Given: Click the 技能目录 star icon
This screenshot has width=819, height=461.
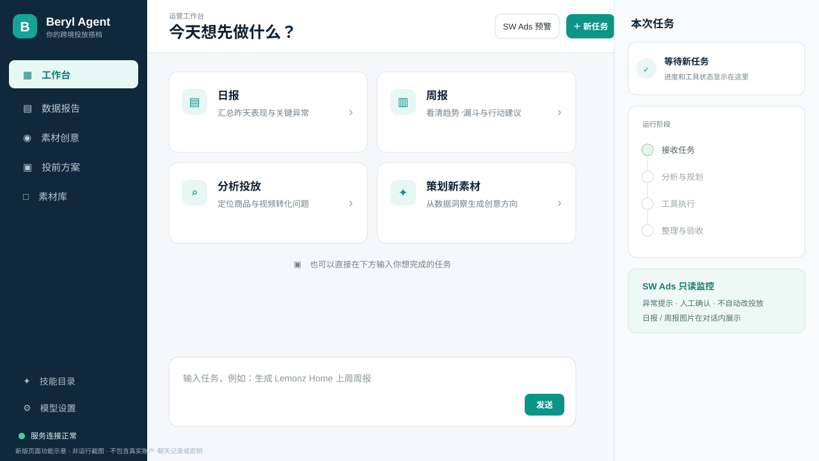Looking at the screenshot, I should [x=27, y=381].
